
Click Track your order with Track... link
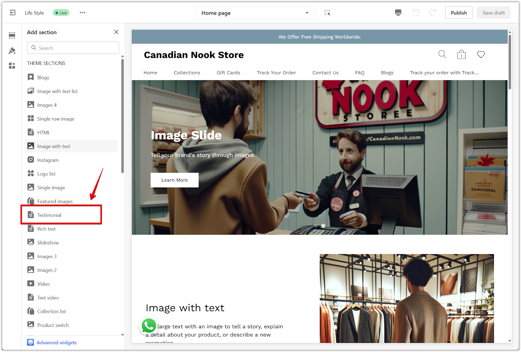(x=444, y=73)
